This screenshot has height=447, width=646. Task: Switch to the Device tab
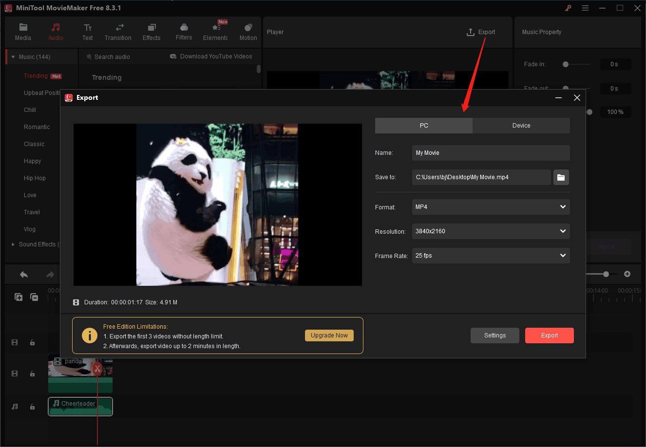pos(521,125)
